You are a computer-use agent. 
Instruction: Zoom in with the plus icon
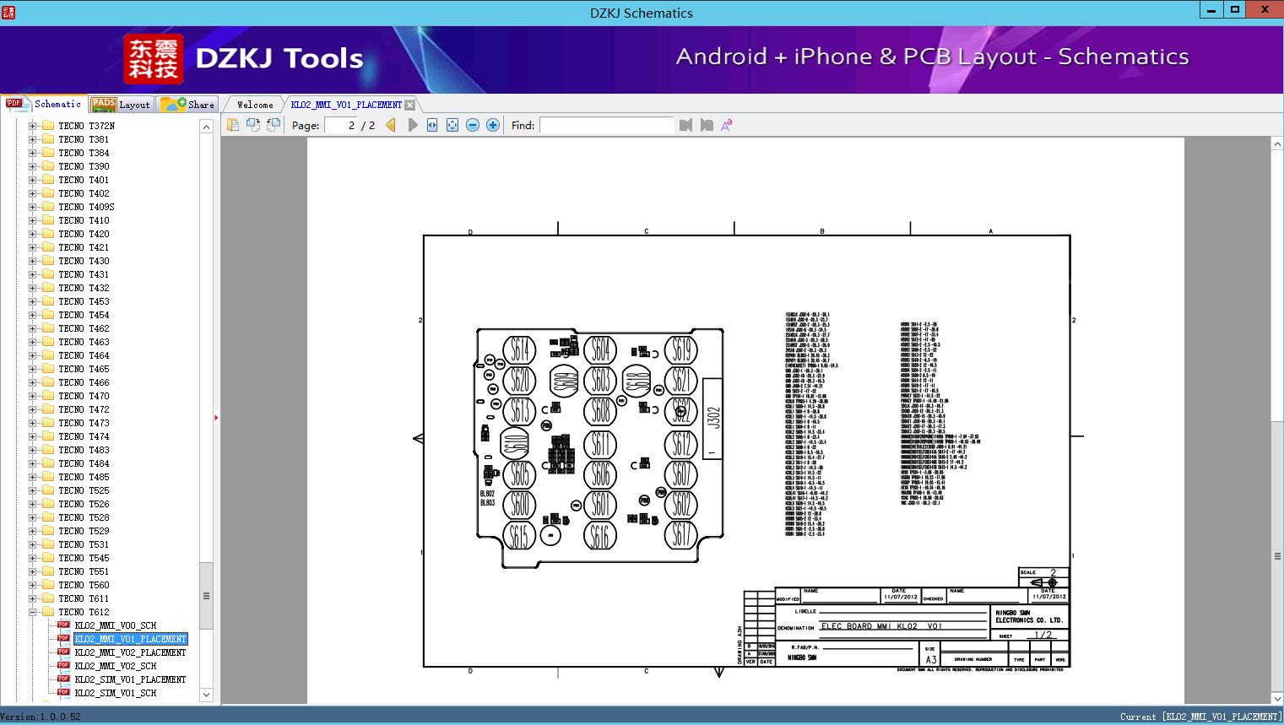click(493, 125)
